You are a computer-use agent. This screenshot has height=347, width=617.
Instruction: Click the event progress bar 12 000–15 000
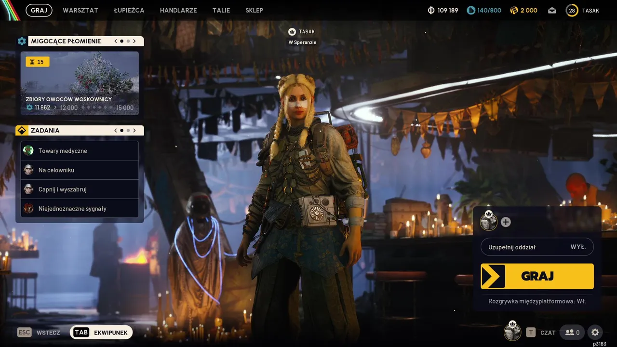tap(97, 108)
